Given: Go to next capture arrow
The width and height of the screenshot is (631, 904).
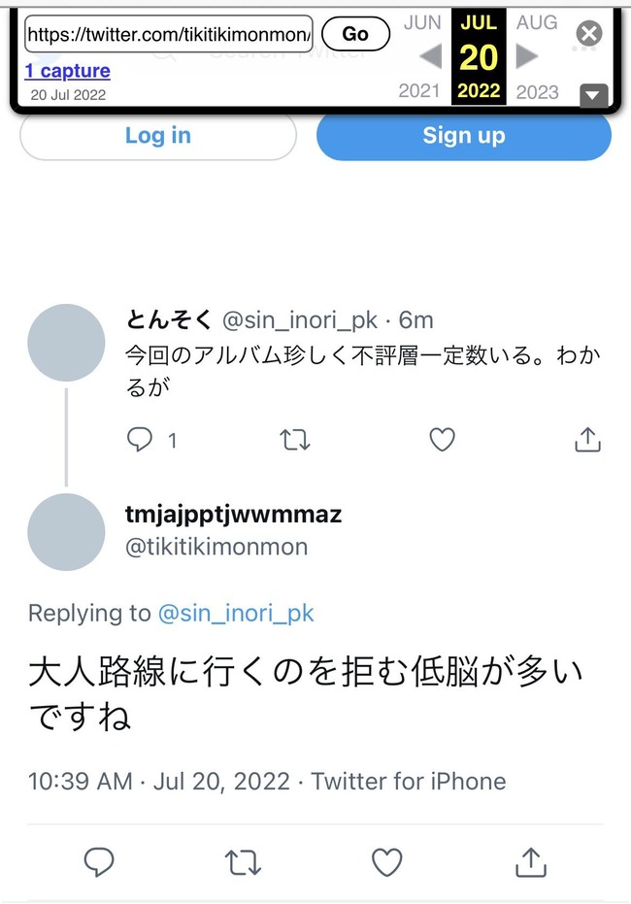Looking at the screenshot, I should point(527,57).
